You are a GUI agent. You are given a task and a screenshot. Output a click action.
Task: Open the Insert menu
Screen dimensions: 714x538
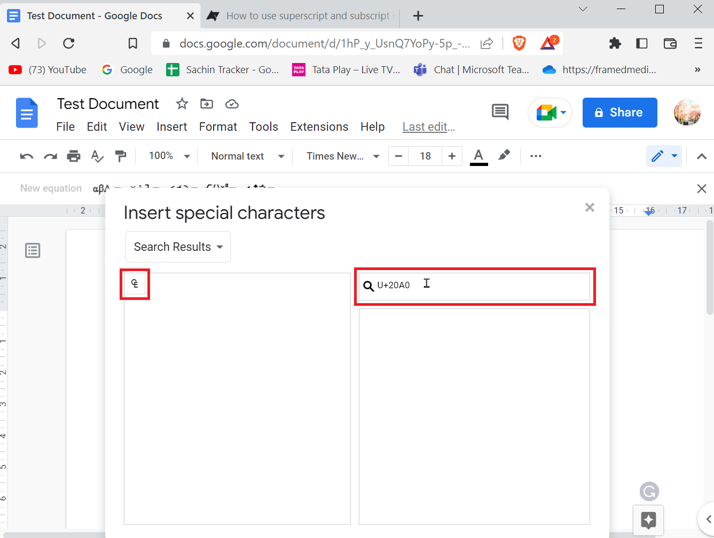click(x=172, y=126)
